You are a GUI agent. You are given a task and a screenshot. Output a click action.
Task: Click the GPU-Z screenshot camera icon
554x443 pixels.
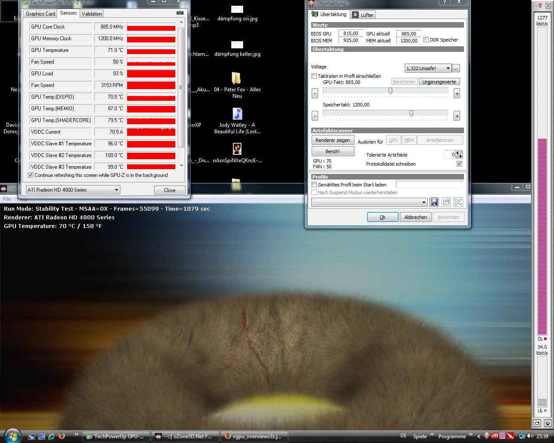(180, 13)
